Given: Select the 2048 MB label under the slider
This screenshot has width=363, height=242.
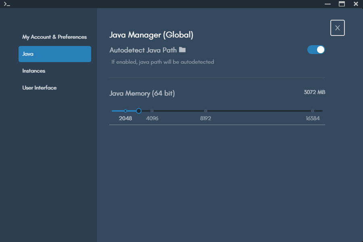Looking at the screenshot, I should click(125, 118).
